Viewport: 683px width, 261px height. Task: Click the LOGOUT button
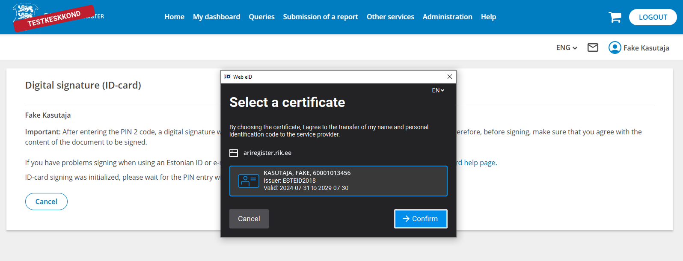[x=653, y=17]
